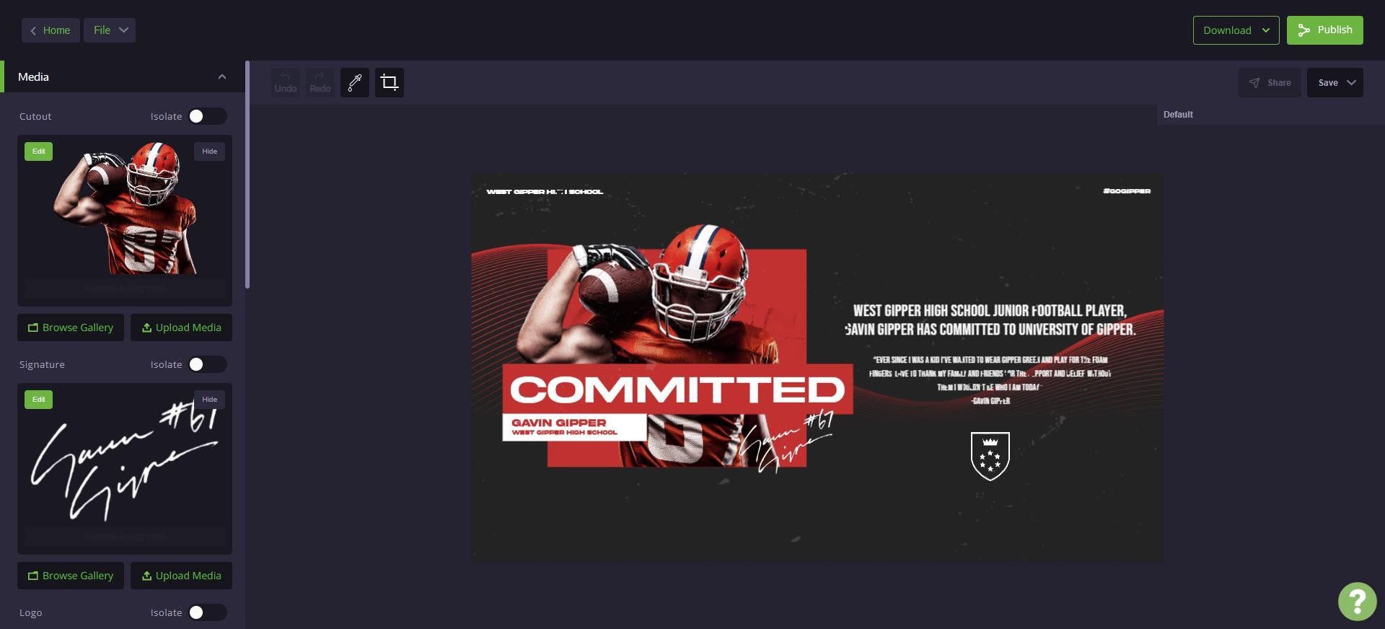
Task: Open the help question mark bubble
Action: coord(1357,601)
